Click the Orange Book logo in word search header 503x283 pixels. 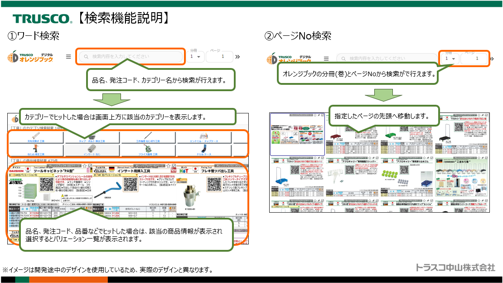pos(30,57)
